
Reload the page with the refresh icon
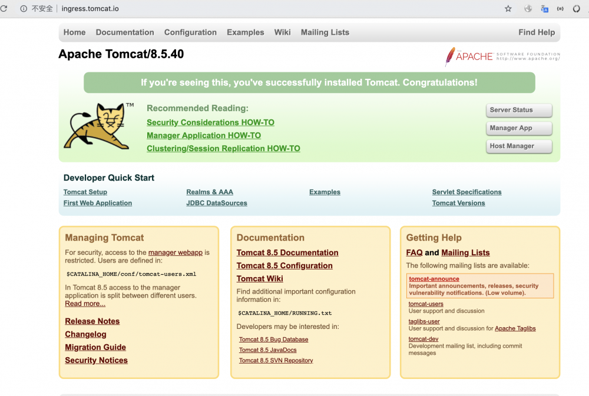tap(4, 8)
